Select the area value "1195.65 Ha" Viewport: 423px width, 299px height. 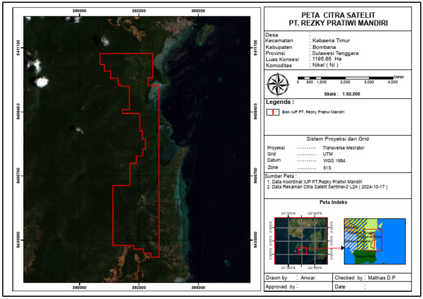click(x=327, y=59)
